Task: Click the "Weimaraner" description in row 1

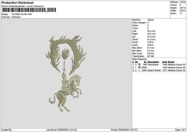Action: [153, 65]
